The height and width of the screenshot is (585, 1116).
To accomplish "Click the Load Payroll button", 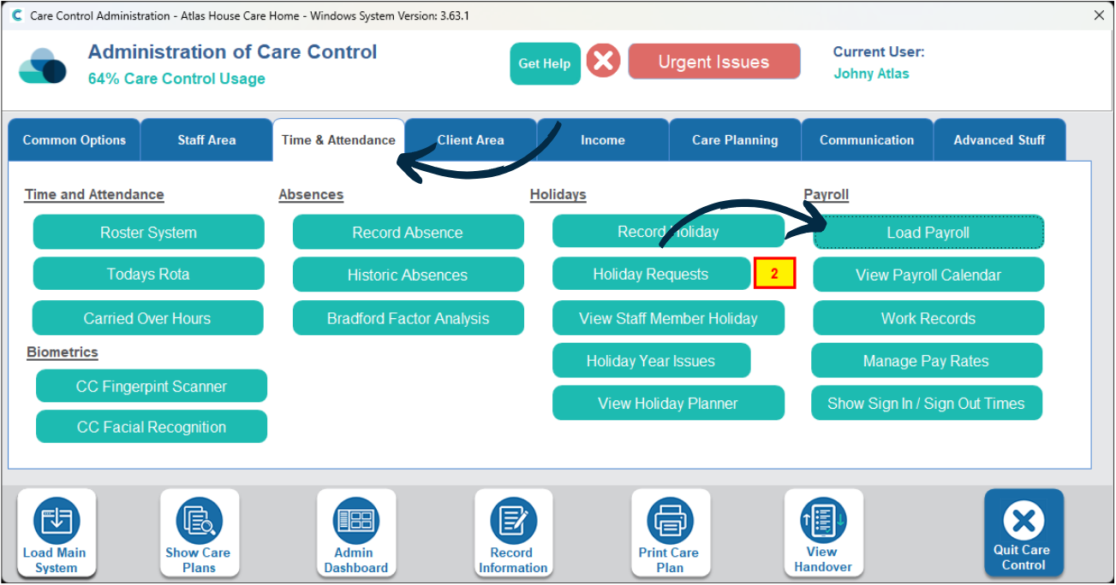I will point(928,233).
